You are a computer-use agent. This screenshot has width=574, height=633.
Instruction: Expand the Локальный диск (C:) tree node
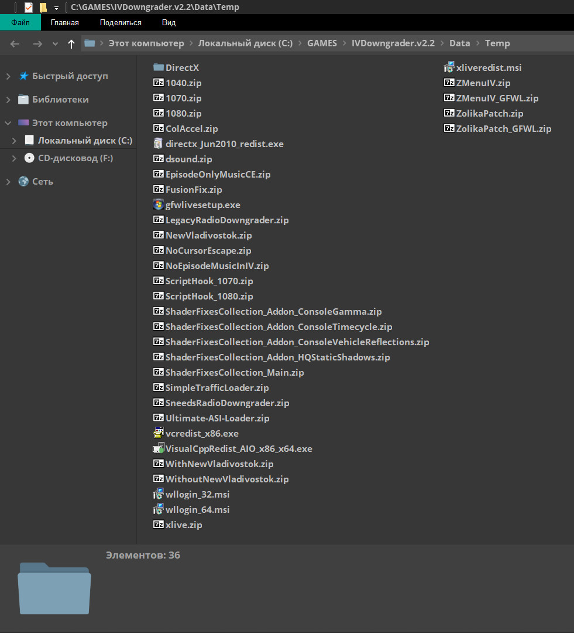14,141
